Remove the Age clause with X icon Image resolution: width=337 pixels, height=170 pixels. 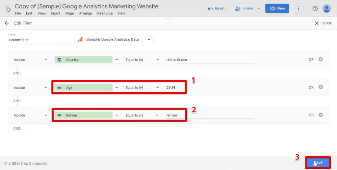coord(321,87)
